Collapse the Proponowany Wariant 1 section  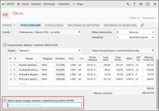(x=4, y=45)
